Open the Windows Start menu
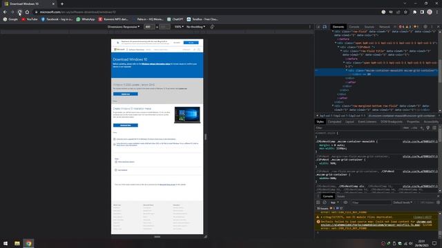The image size is (442, 248). 6,243
